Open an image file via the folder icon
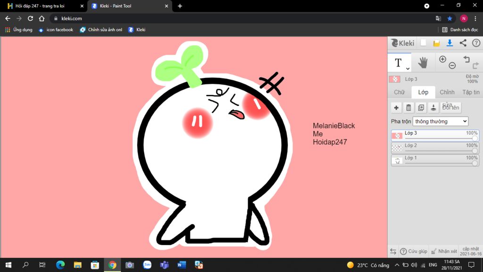This screenshot has width=483, height=272. click(436, 43)
